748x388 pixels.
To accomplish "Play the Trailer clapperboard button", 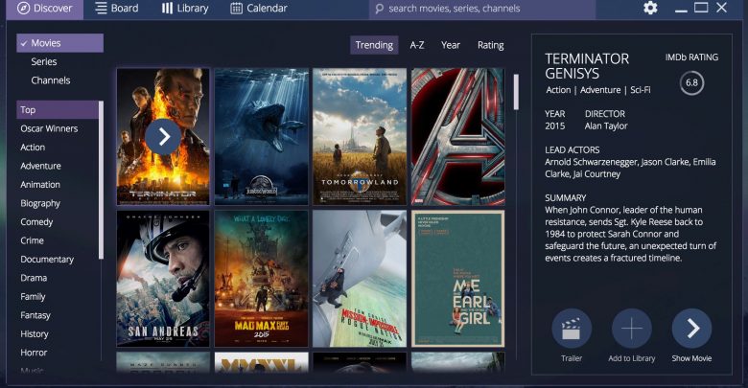I will pyautogui.click(x=572, y=329).
